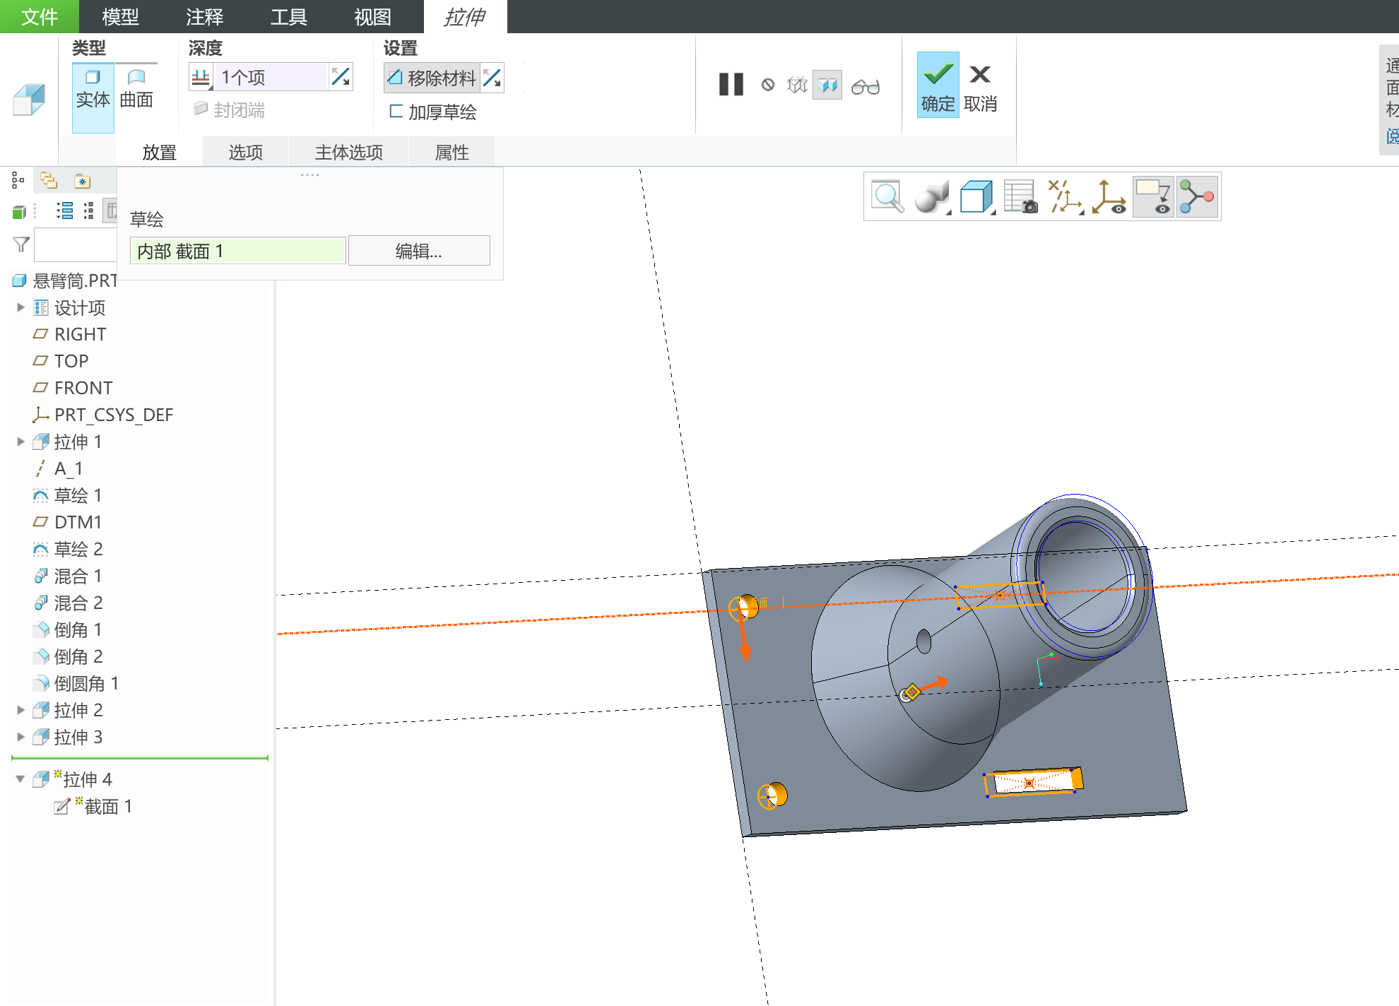The height and width of the screenshot is (1006, 1399).
Task: Confirm with the OK checkmark button
Action: (x=938, y=85)
